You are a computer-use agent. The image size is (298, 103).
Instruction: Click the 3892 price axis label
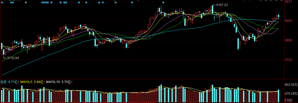click(x=288, y=40)
